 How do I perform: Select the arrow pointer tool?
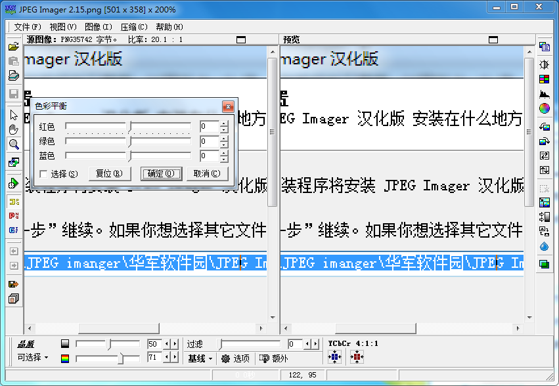14,115
